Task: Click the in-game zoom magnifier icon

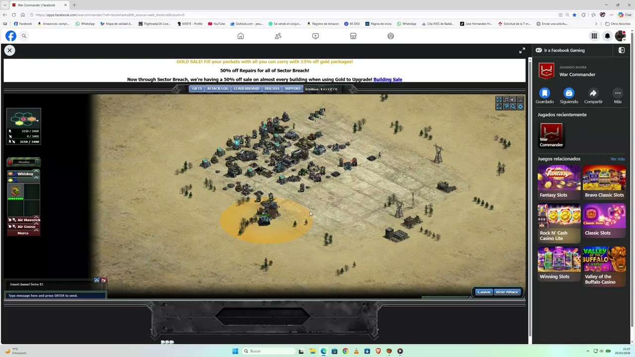Action: pos(513,107)
